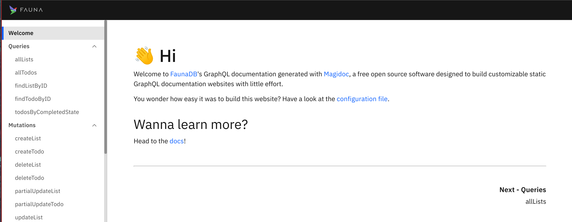Viewport: 572px width, 222px height.
Task: Click the waving hand emoji
Action: click(144, 56)
